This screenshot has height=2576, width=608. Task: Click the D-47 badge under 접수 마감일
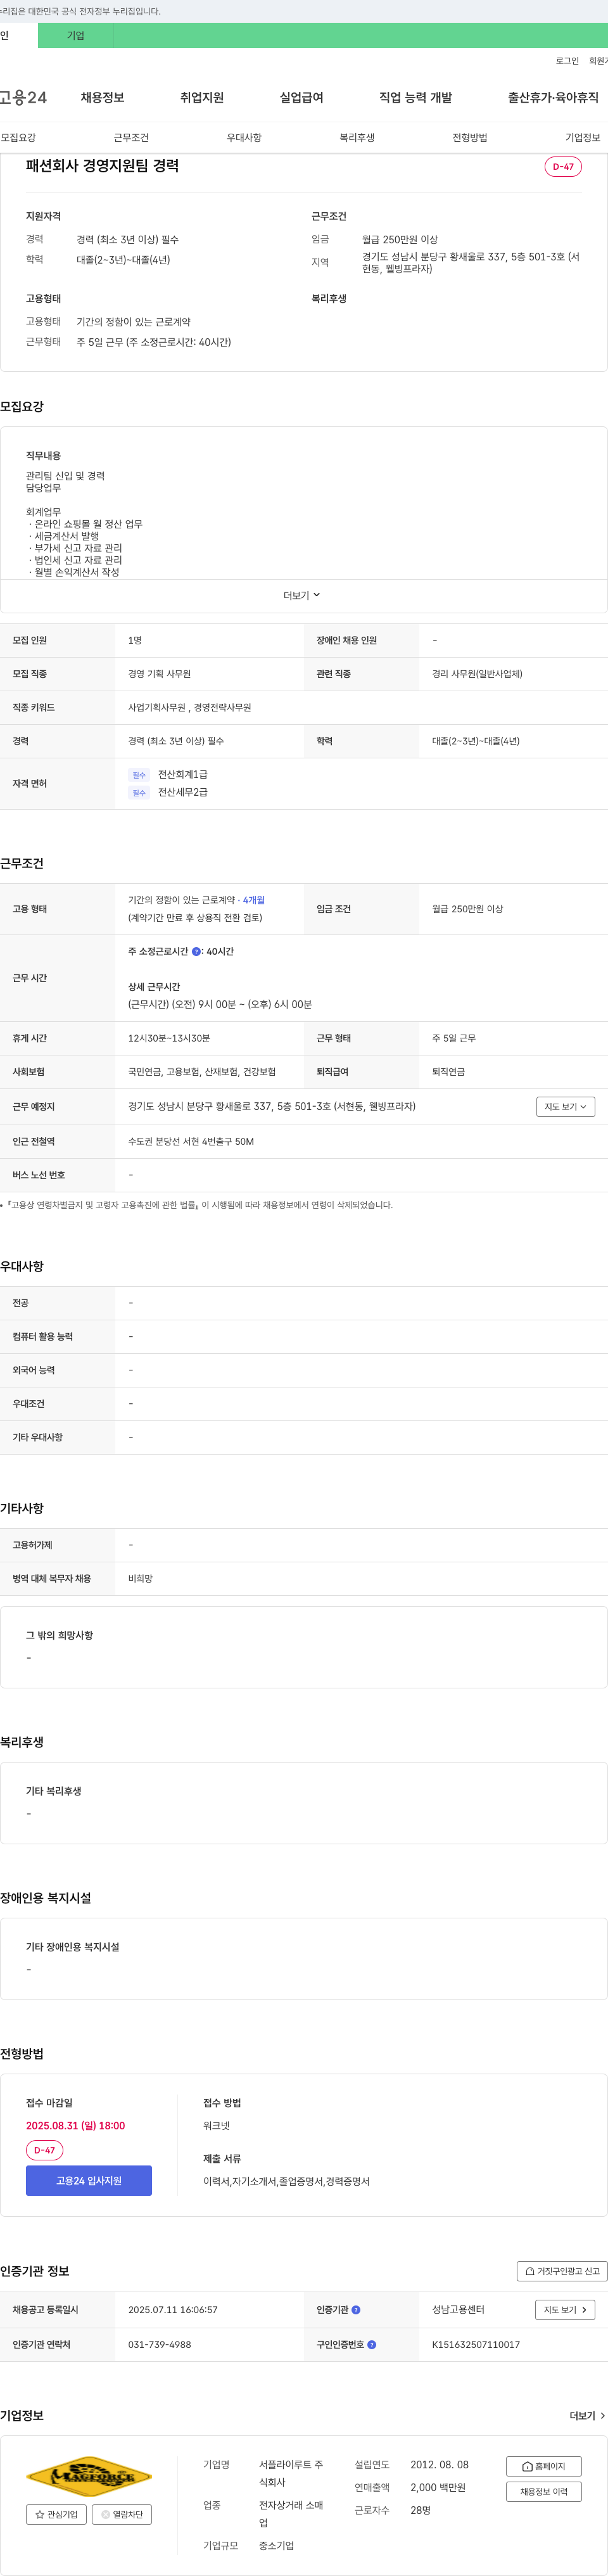click(44, 2149)
